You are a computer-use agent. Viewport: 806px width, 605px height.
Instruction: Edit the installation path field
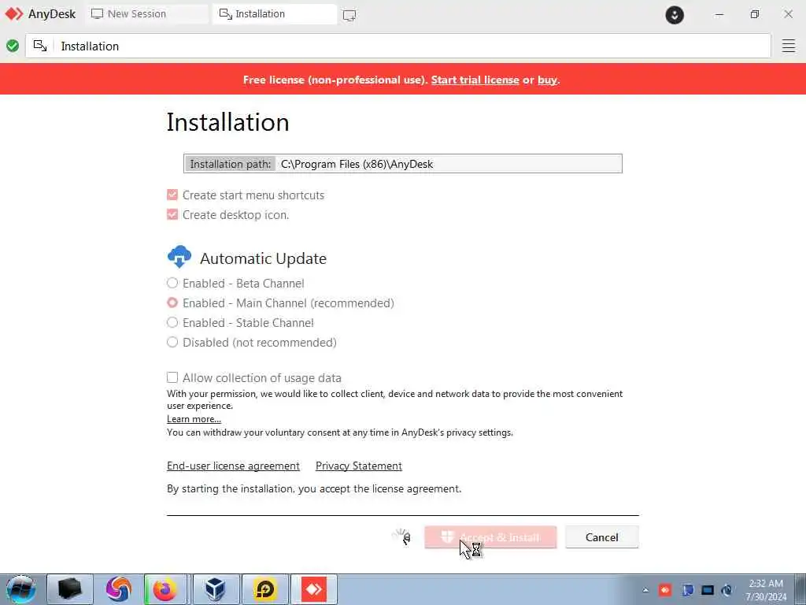point(403,164)
